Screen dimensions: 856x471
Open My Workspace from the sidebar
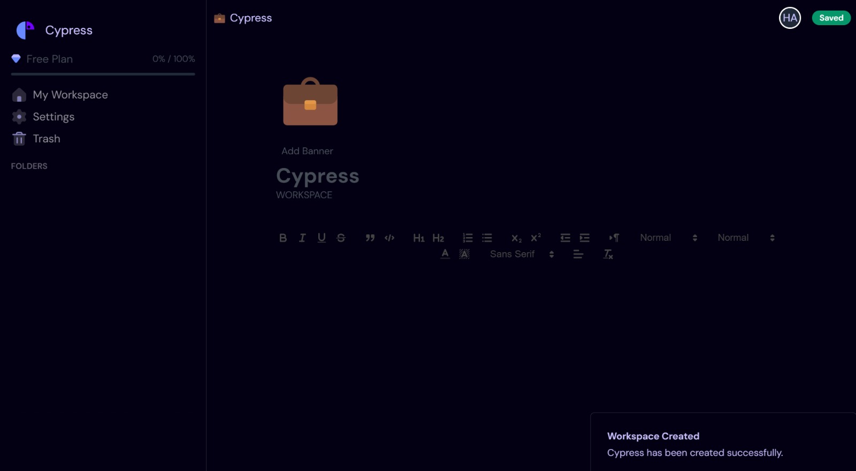pos(70,95)
